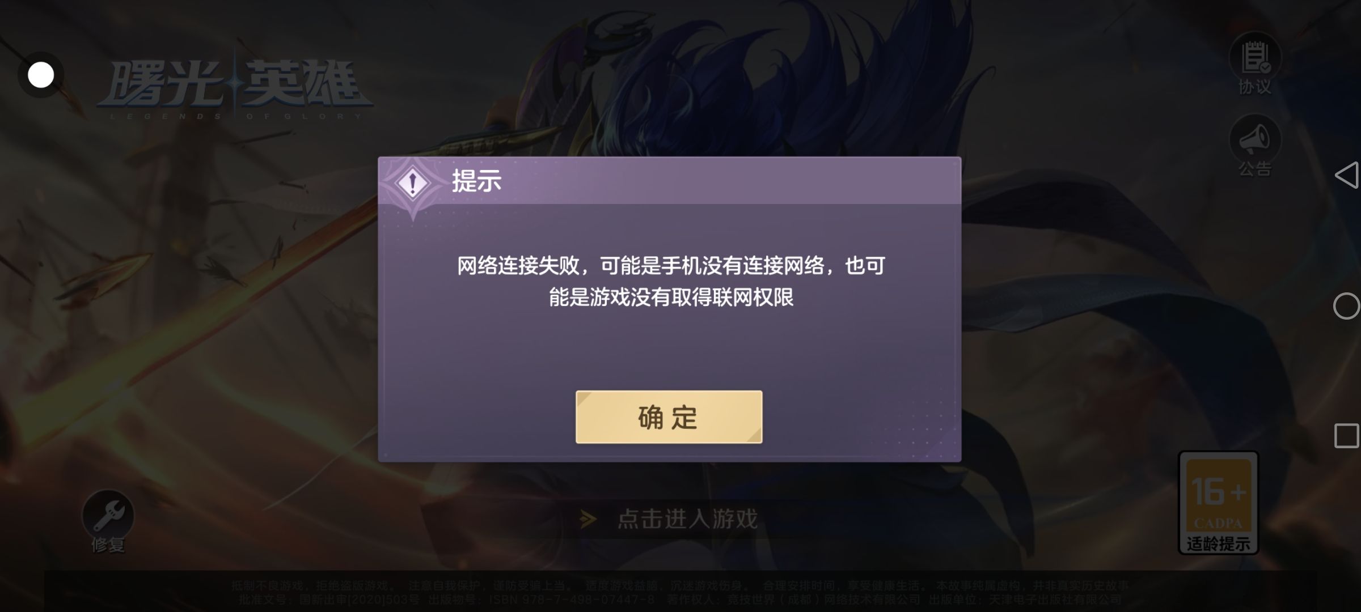Tap the 修复 wrench repair icon
The width and height of the screenshot is (1361, 612).
point(108,521)
